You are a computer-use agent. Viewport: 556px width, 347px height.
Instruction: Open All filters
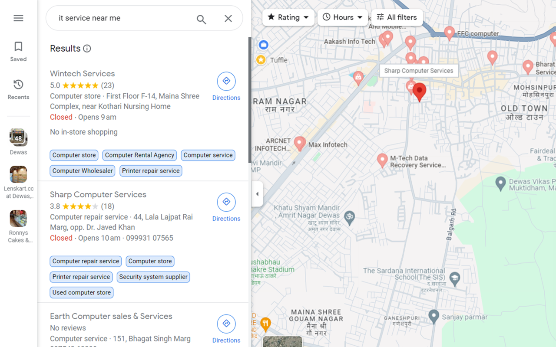[x=397, y=17]
